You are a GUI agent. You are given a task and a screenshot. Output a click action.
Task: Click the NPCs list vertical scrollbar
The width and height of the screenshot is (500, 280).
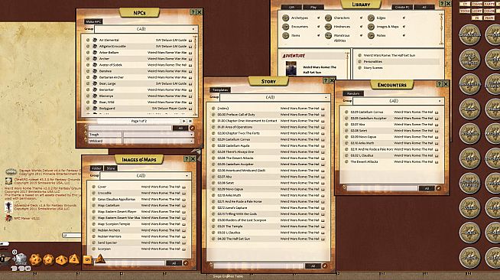pyautogui.click(x=195, y=75)
